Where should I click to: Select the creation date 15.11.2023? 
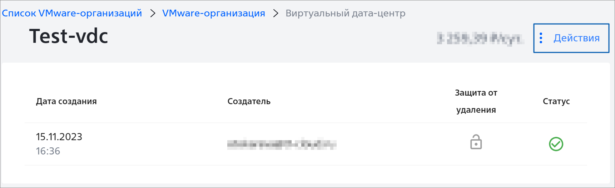tap(59, 137)
